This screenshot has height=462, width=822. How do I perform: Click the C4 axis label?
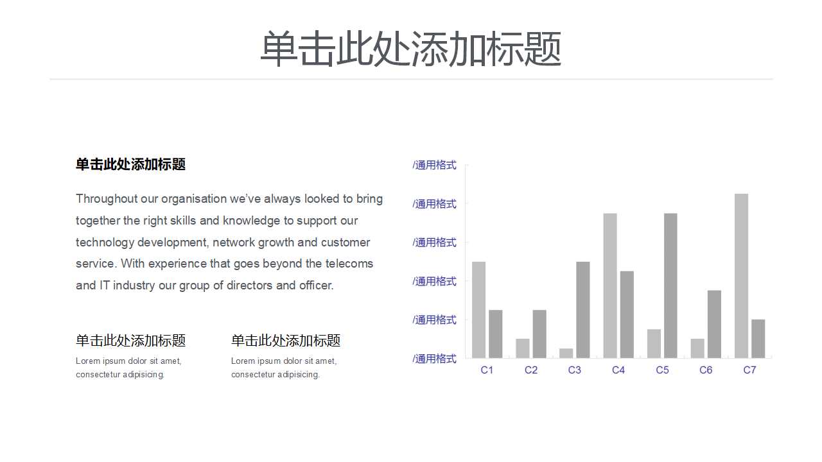618,370
